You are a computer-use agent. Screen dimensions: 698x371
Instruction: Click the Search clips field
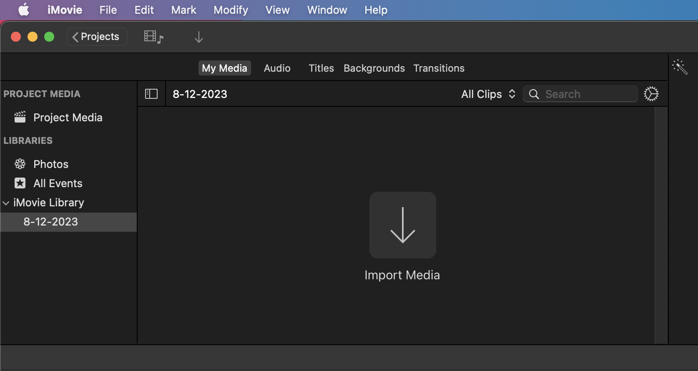tap(580, 94)
